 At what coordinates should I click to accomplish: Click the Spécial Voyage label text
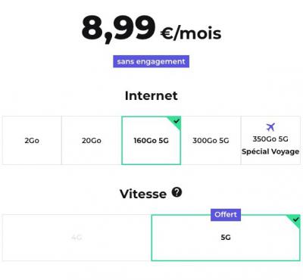[x=270, y=151]
